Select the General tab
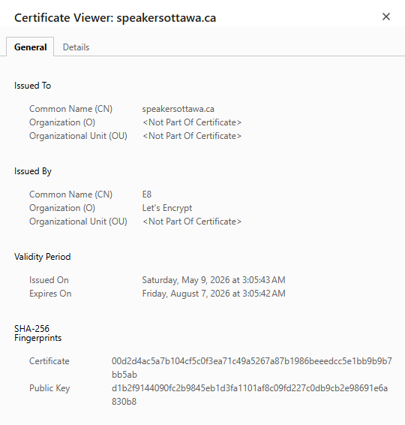This screenshot has height=425, width=405. coord(30,47)
